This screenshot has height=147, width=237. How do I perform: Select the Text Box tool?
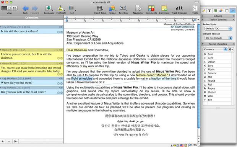(123, 8)
